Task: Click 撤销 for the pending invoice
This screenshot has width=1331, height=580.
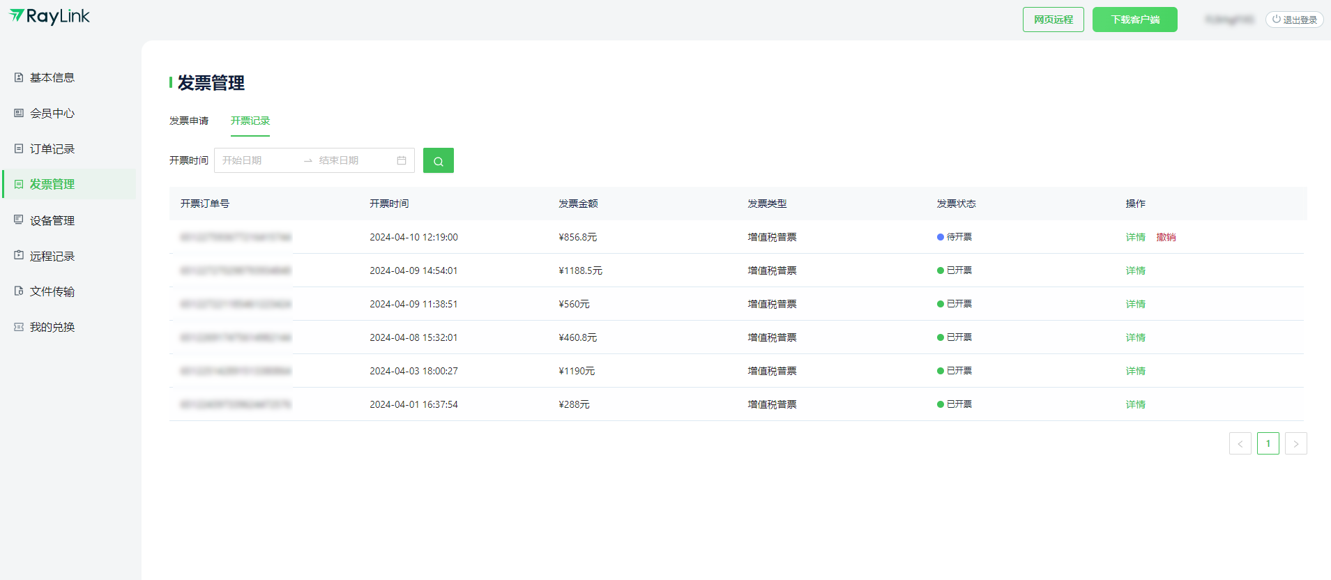Action: (x=1166, y=237)
